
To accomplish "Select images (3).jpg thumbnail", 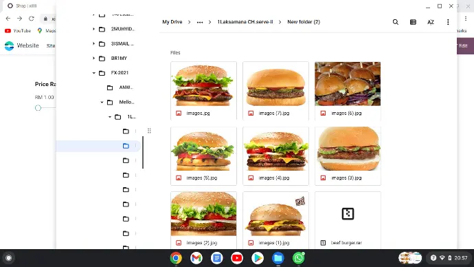I will (x=348, y=149).
